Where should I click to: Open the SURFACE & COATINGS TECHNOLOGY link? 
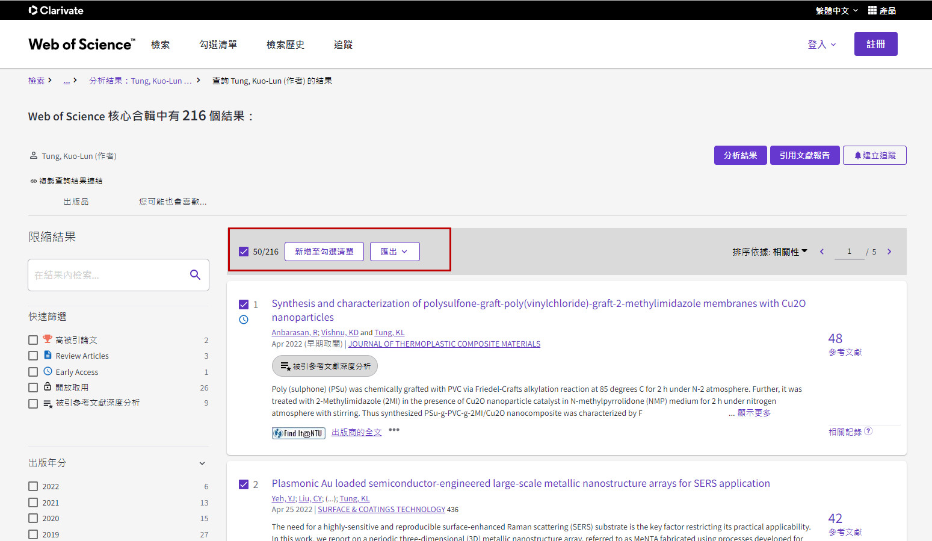(381, 510)
